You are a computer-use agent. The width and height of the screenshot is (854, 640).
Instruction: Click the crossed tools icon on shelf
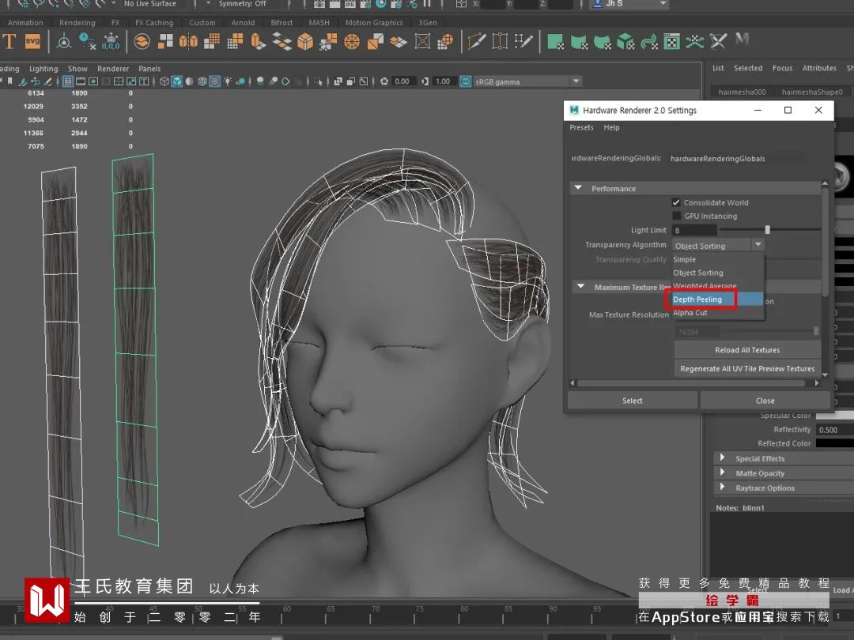pyautogui.click(x=717, y=41)
